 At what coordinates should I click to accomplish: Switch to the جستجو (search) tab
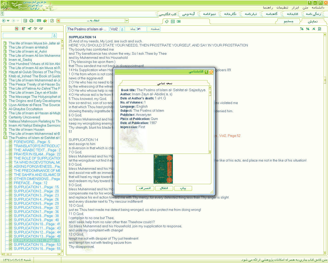pos(288,21)
